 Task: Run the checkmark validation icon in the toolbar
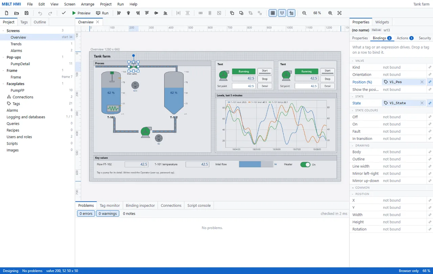pyautogui.click(x=64, y=13)
